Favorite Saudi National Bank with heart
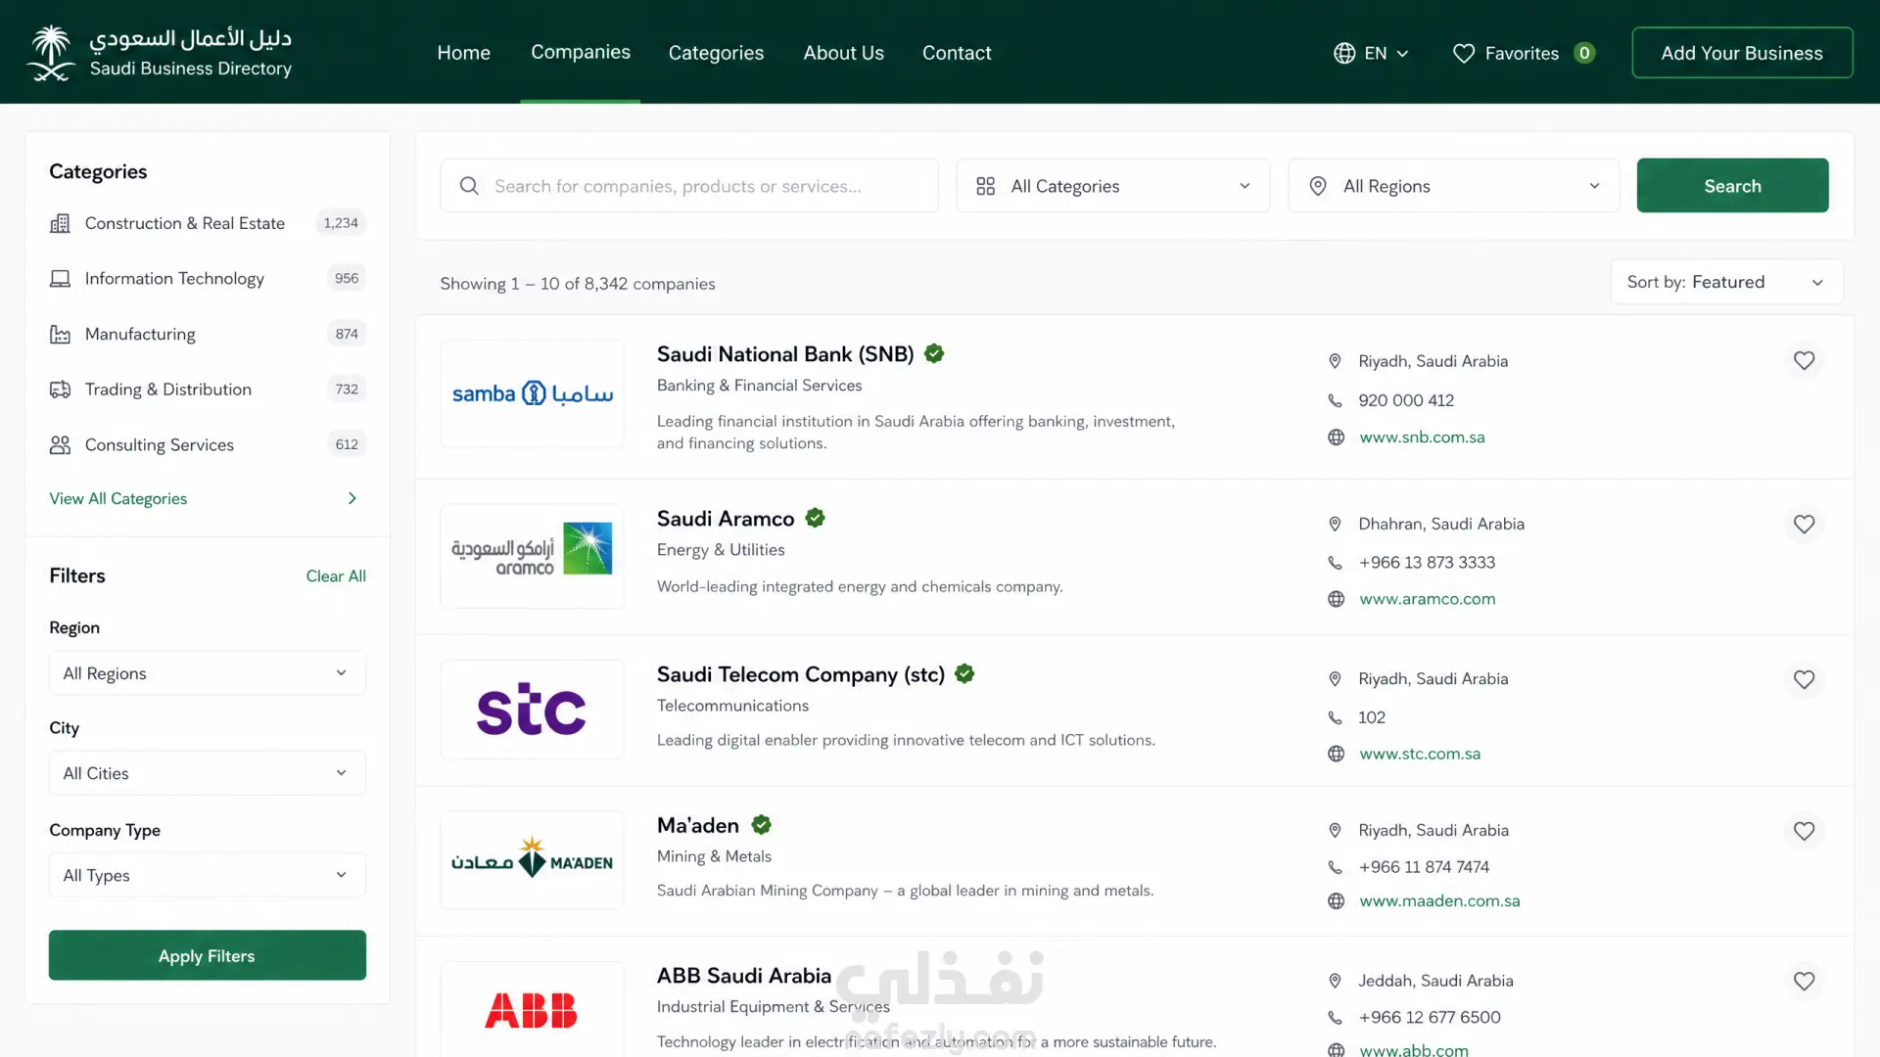The width and height of the screenshot is (1880, 1057). pyautogui.click(x=1804, y=360)
